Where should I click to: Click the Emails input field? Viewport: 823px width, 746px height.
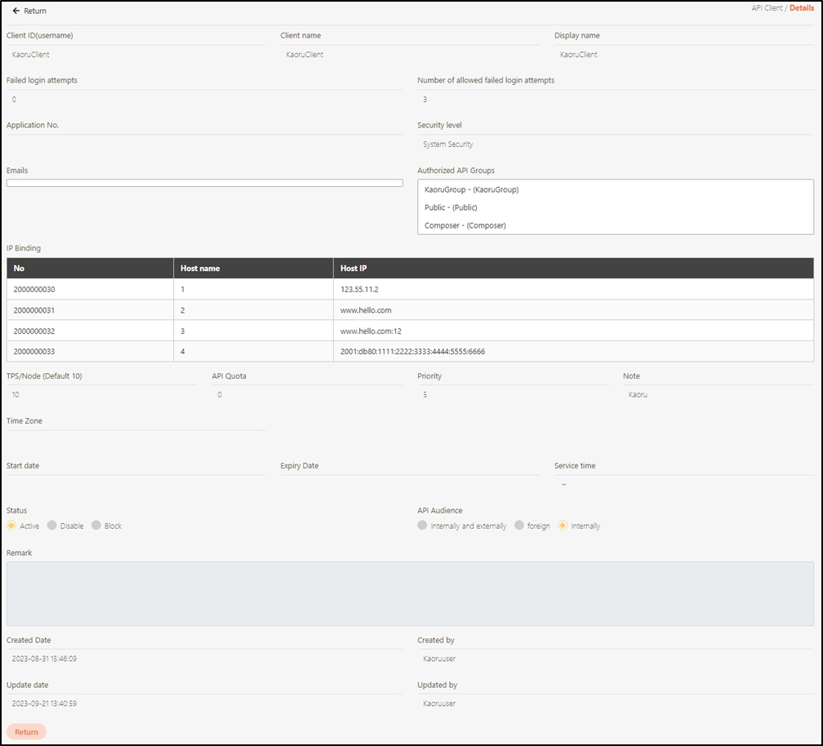point(204,183)
